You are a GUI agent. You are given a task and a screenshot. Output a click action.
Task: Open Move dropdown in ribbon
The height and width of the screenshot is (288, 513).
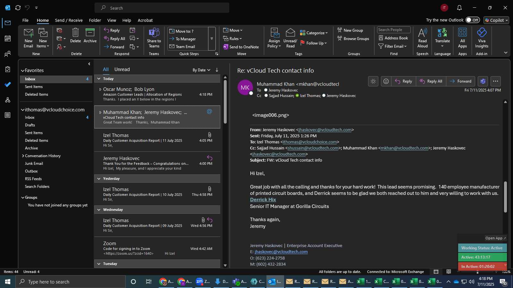233,30
